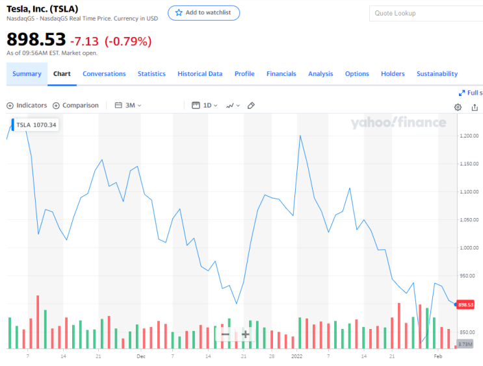Screen dimensions: 483x366
Task: Open the Indicators plus icon
Action: tap(10, 106)
